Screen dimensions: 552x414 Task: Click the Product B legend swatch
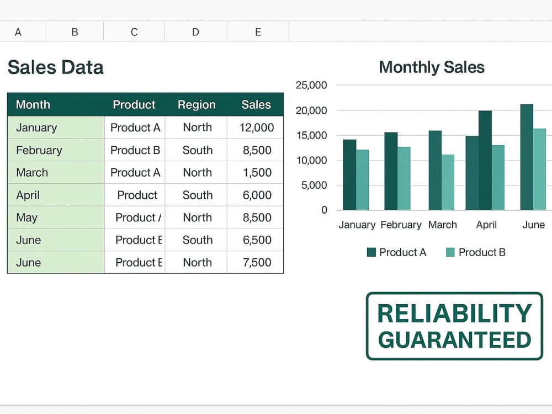click(x=450, y=252)
